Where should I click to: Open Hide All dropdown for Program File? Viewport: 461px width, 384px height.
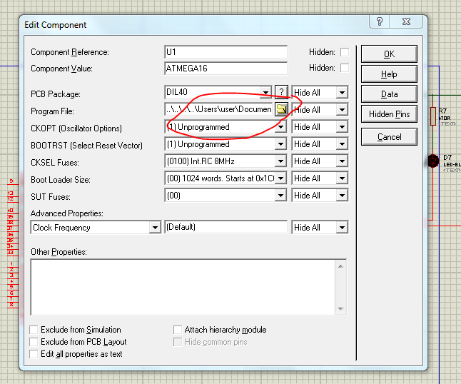tap(342, 110)
